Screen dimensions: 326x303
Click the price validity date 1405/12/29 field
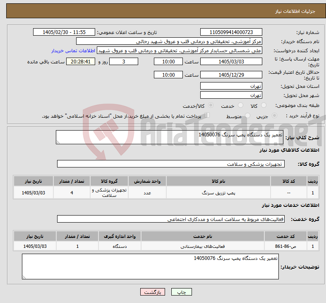click(x=231, y=75)
